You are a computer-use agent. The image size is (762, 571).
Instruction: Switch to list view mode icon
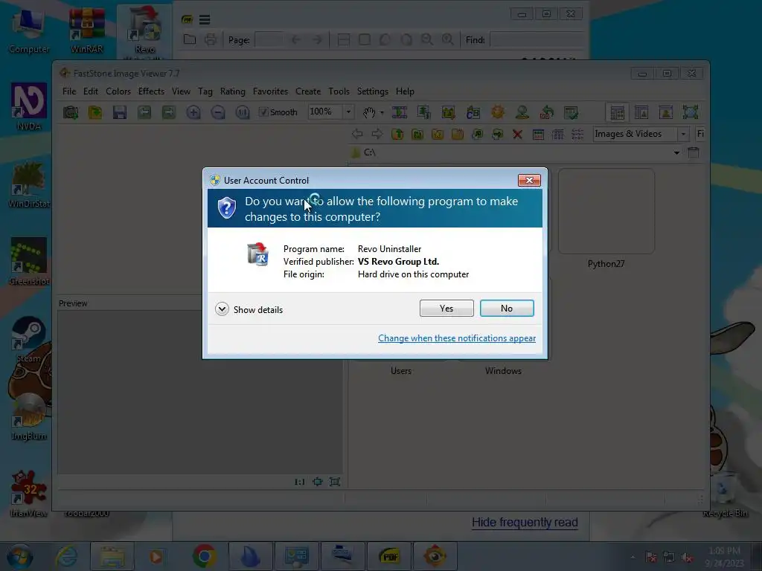click(577, 135)
